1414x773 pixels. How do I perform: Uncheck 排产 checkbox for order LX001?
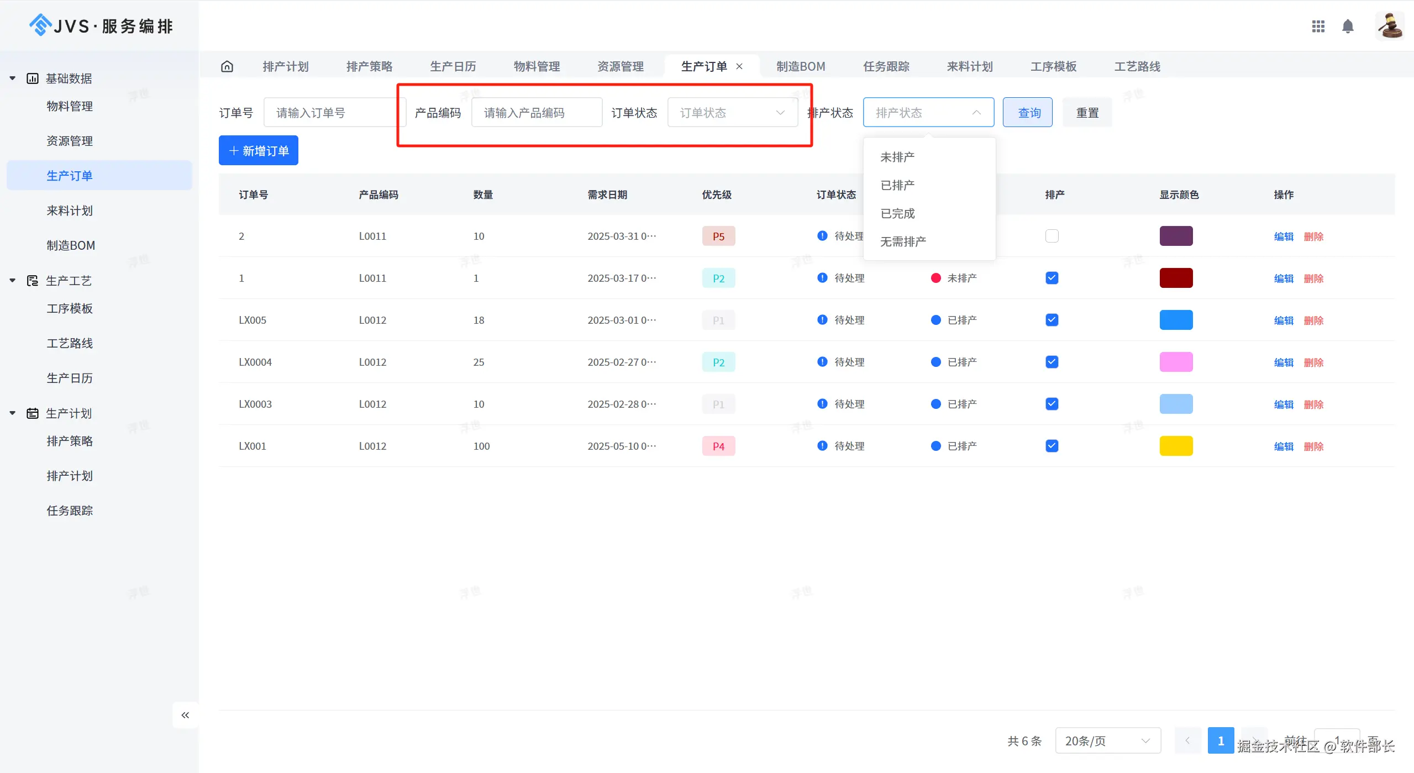click(x=1052, y=446)
